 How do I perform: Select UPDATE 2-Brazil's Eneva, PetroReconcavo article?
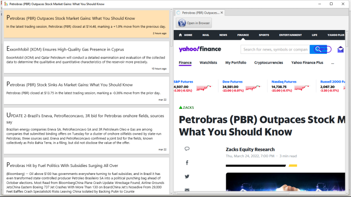(x=86, y=131)
